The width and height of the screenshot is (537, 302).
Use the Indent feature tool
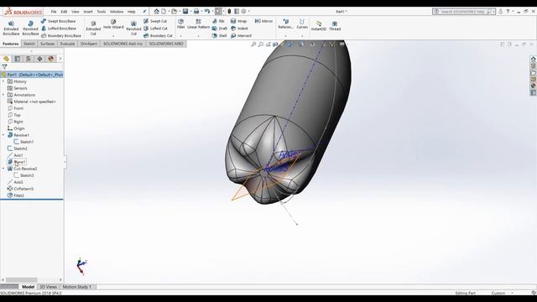(x=239, y=29)
